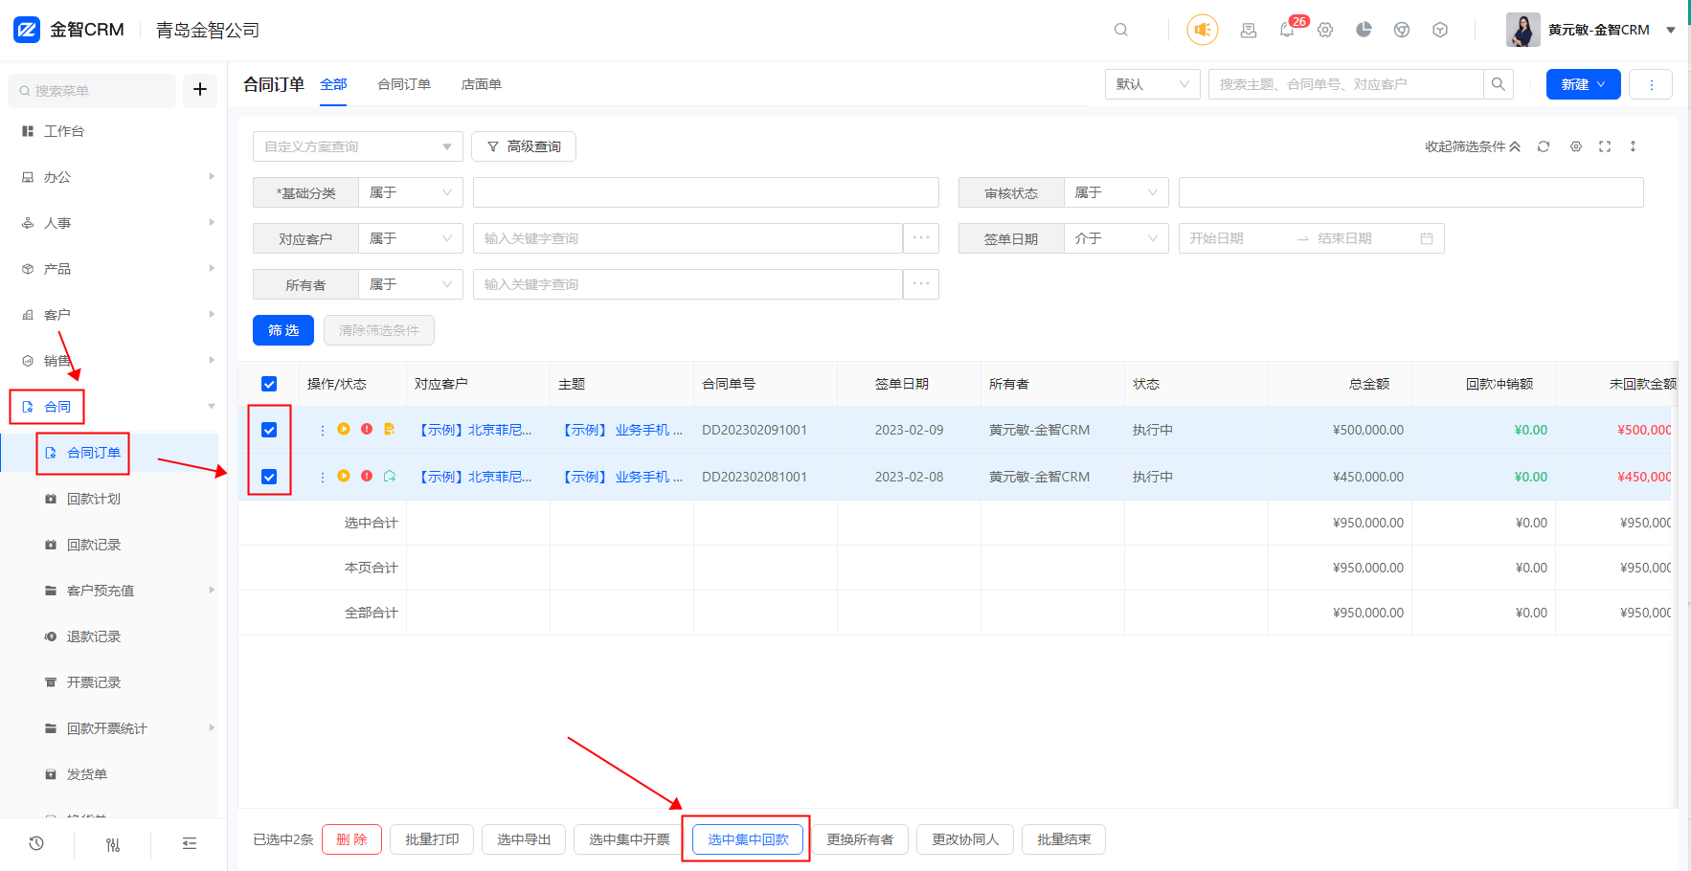The image size is (1691, 871).
Task: Open 基础分类 operator dropdown 属于
Action: pos(411,192)
